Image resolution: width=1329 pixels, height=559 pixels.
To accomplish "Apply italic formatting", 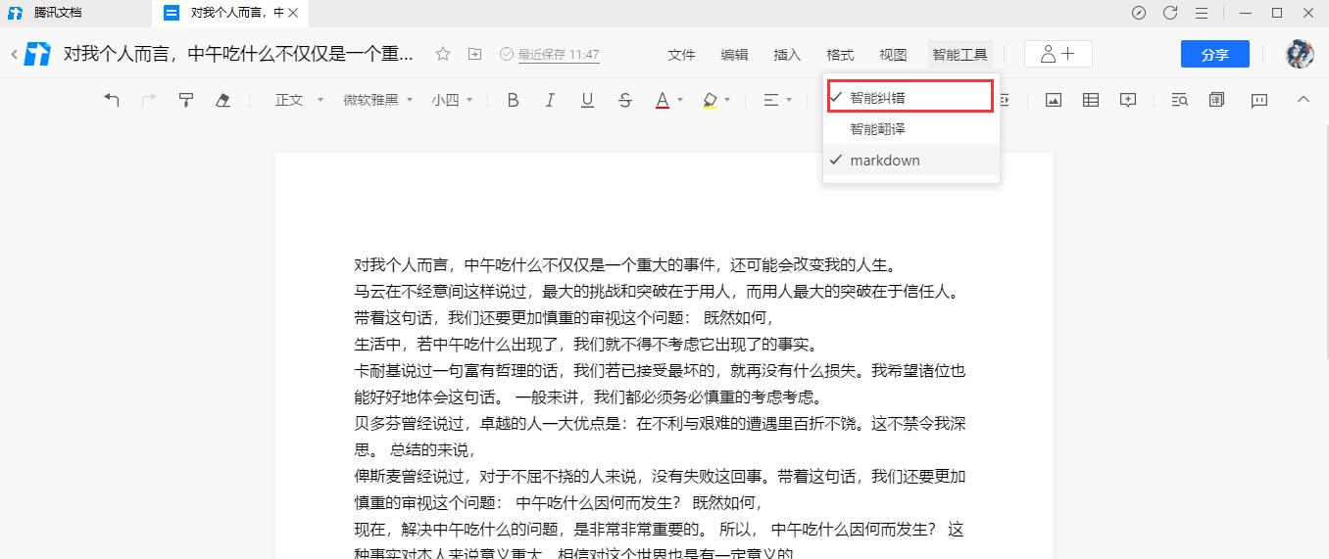I will (x=550, y=100).
